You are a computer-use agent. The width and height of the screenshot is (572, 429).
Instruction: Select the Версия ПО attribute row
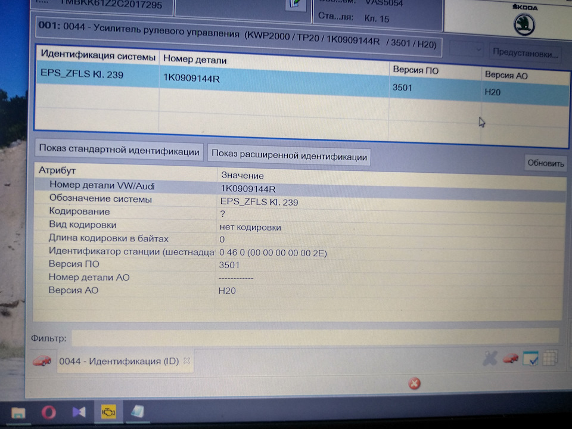tap(74, 264)
